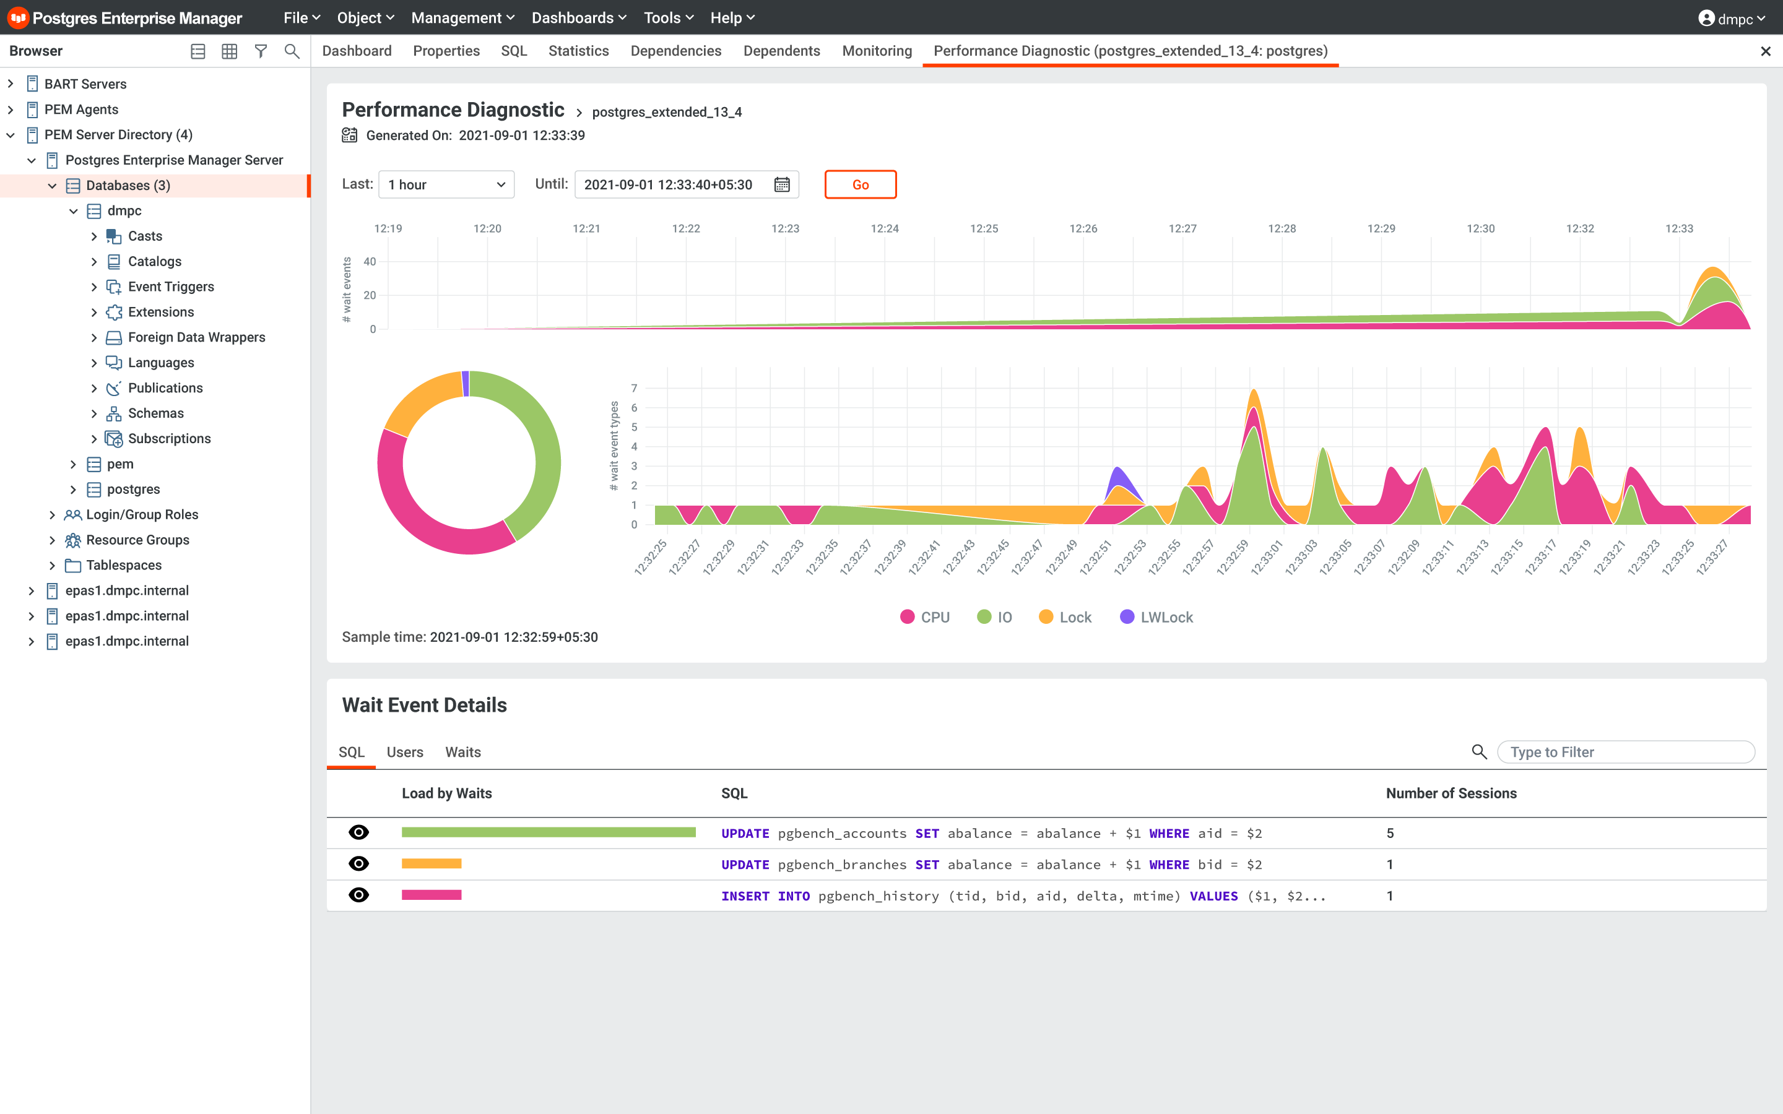Select the Casts node icon

[x=113, y=236]
